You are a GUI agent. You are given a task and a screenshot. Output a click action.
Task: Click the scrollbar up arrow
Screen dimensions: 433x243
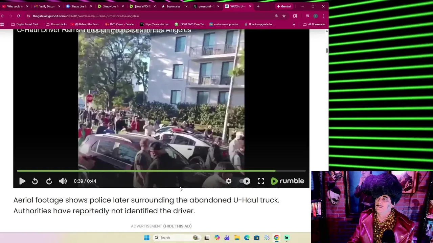click(326, 31)
